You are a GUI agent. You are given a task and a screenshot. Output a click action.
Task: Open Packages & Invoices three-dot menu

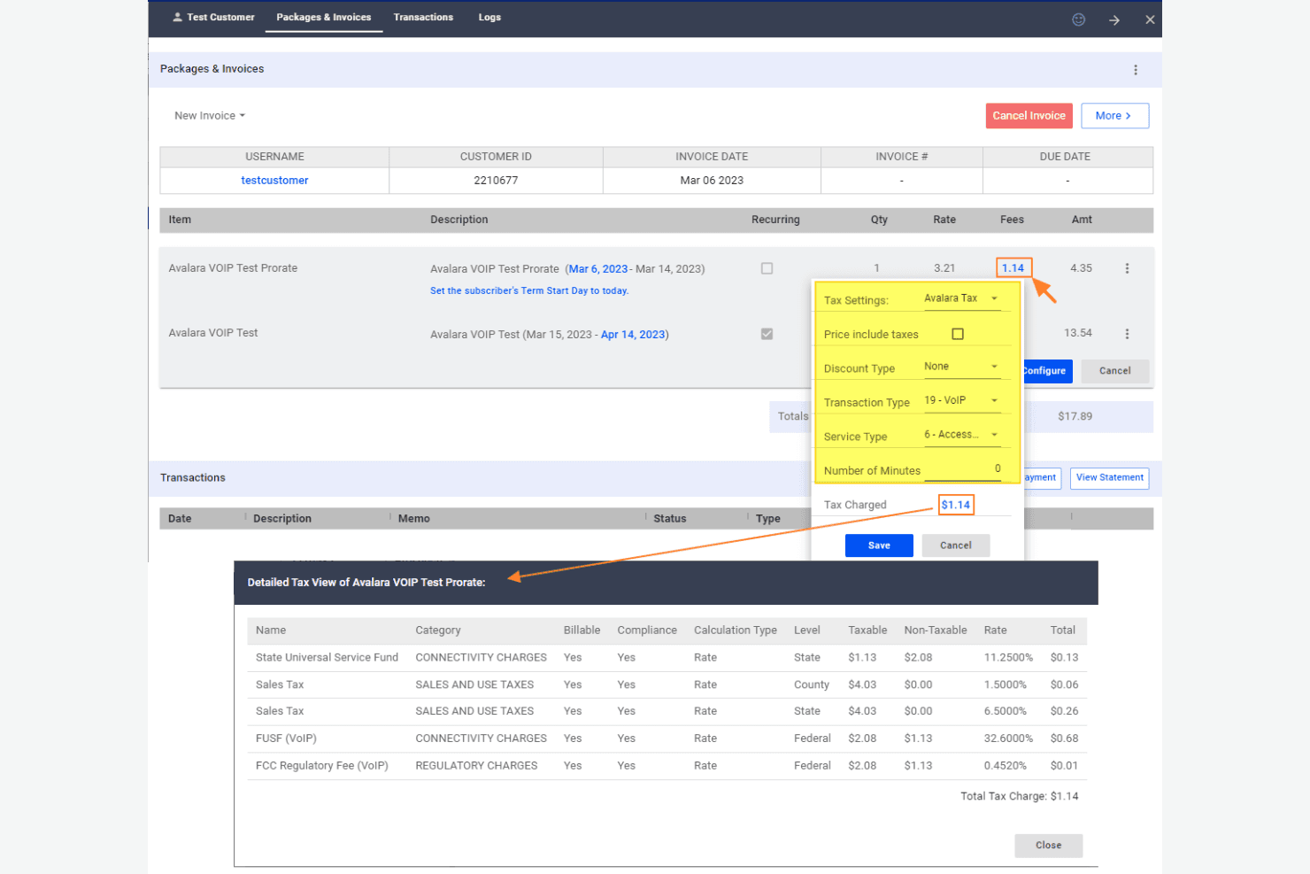(x=1136, y=70)
